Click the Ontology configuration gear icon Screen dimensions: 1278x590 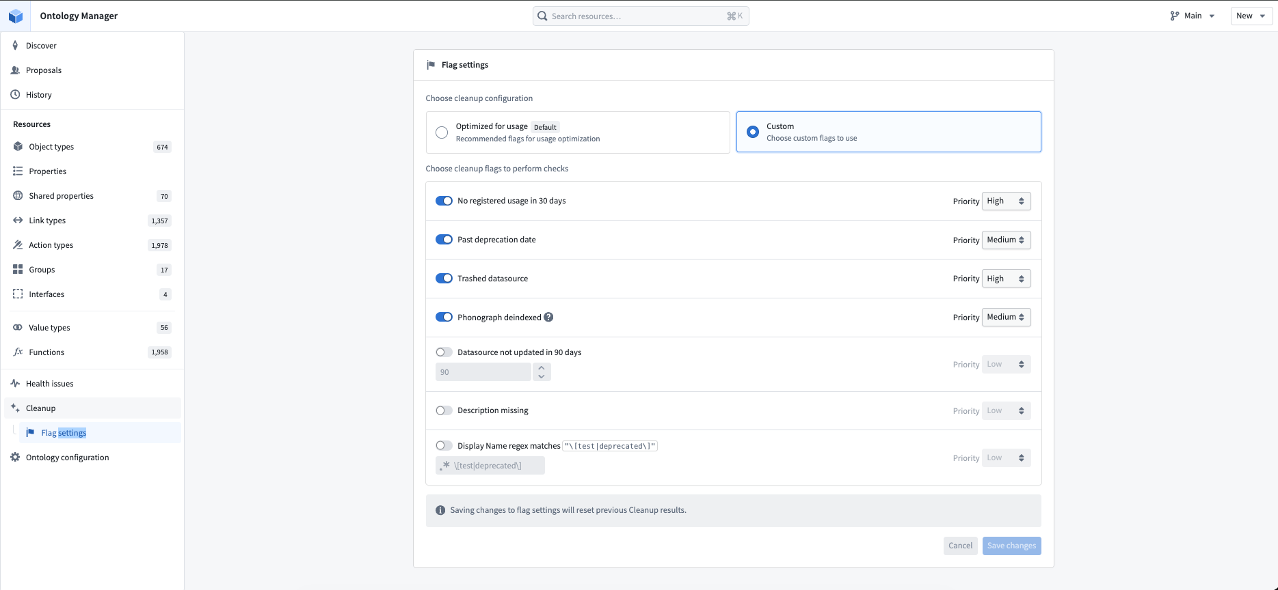[15, 458]
